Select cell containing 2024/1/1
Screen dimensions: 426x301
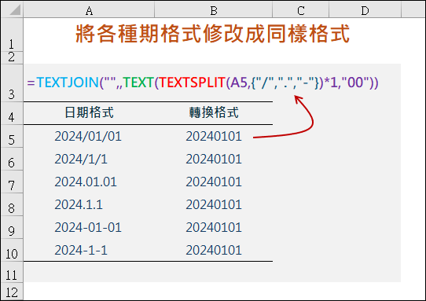89,159
